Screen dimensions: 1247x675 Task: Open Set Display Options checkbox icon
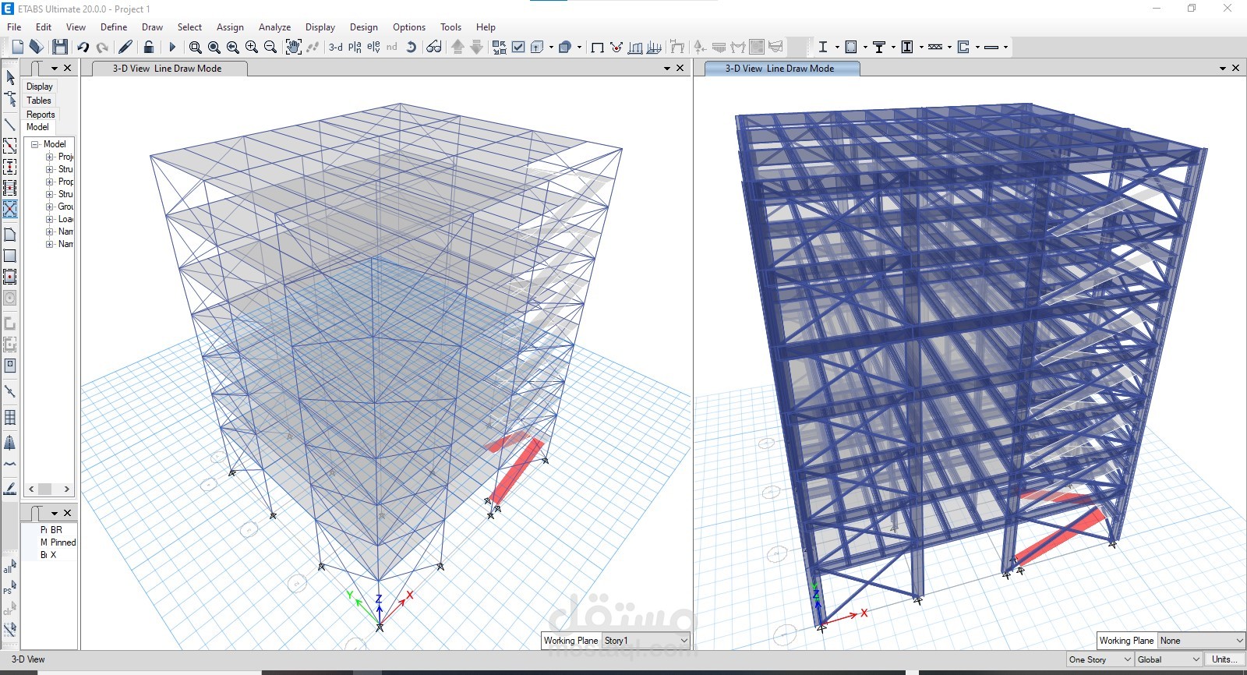click(x=518, y=48)
